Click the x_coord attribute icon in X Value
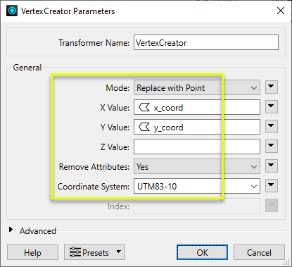 pos(144,107)
